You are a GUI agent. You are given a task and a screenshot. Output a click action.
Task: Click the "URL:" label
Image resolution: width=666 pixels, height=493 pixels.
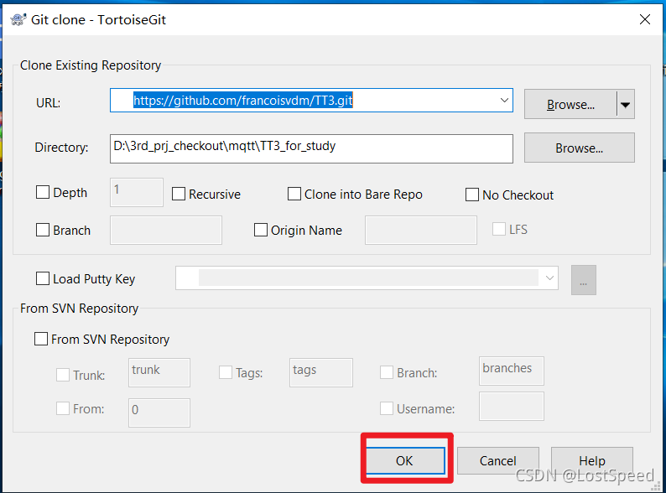coord(49,103)
